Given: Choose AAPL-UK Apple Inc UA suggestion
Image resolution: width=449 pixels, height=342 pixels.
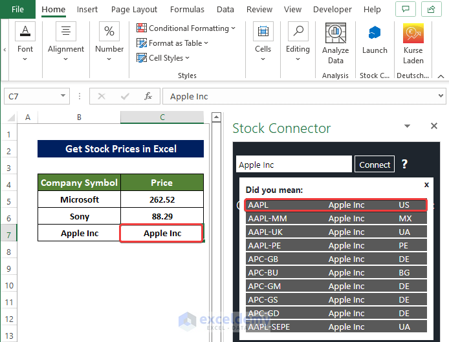Looking at the screenshot, I should point(336,232).
